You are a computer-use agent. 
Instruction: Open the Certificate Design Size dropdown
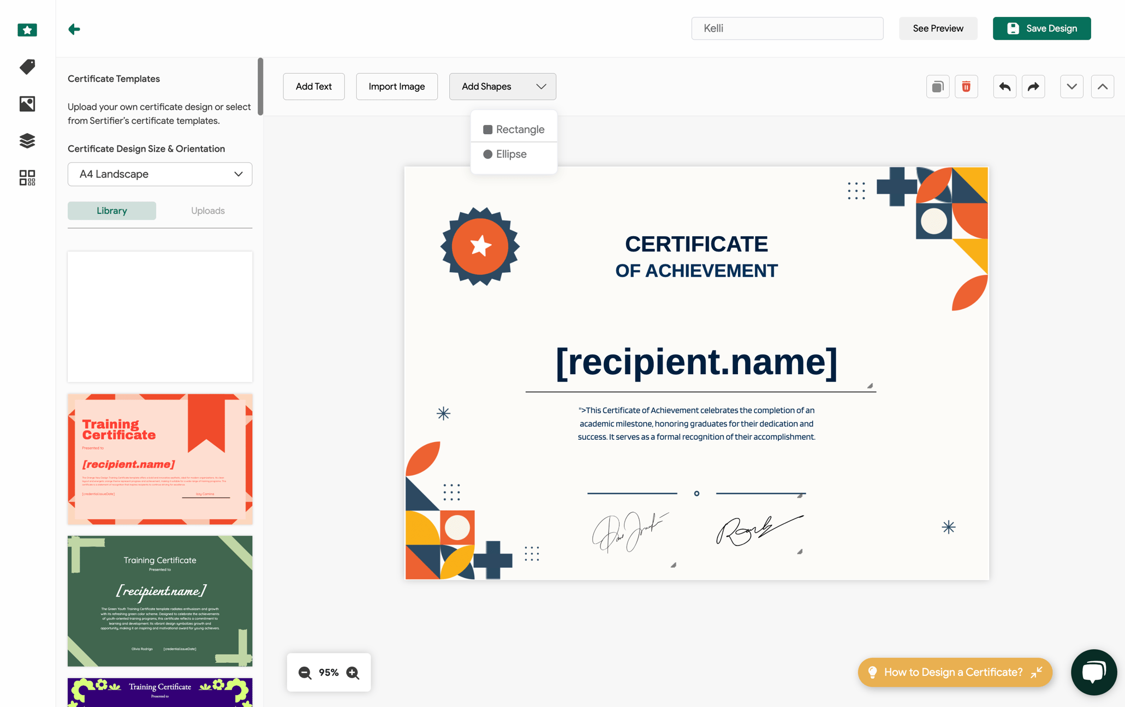coord(159,174)
